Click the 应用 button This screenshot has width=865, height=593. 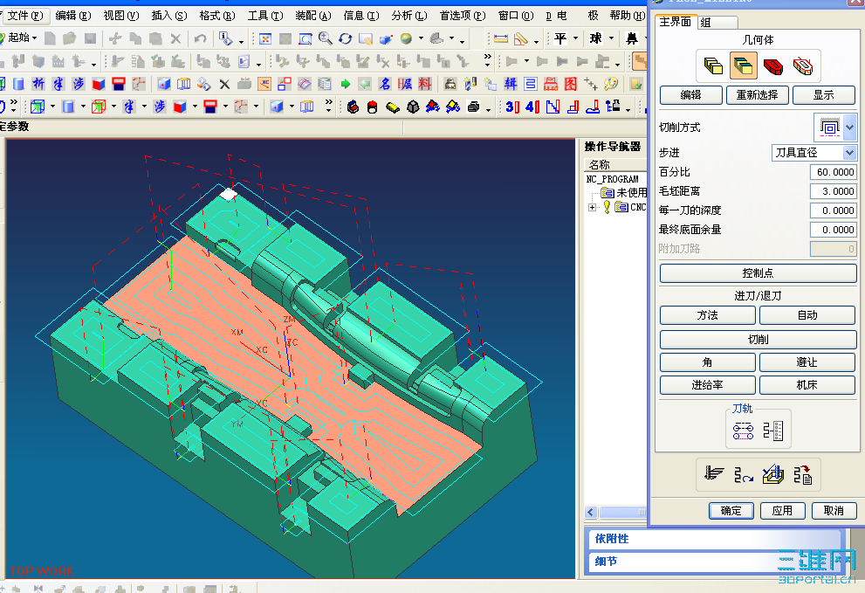point(782,511)
